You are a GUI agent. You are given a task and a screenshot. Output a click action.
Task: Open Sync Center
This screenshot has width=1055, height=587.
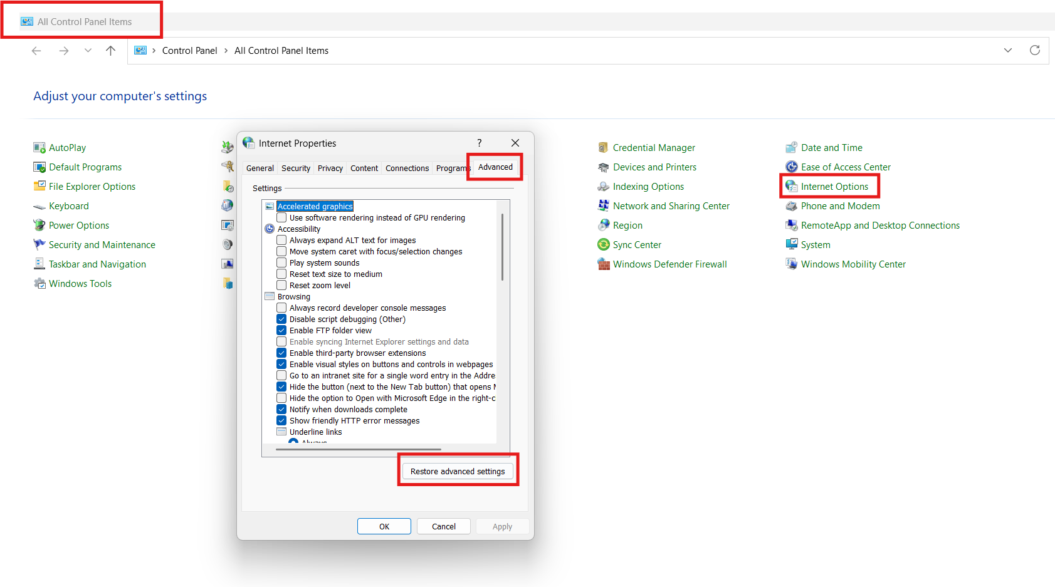[637, 244]
